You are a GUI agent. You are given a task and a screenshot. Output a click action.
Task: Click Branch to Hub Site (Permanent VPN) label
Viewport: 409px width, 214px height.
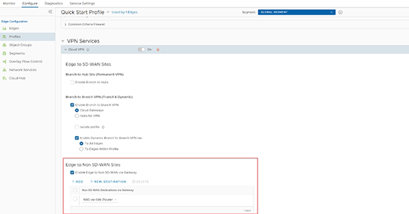[95, 74]
